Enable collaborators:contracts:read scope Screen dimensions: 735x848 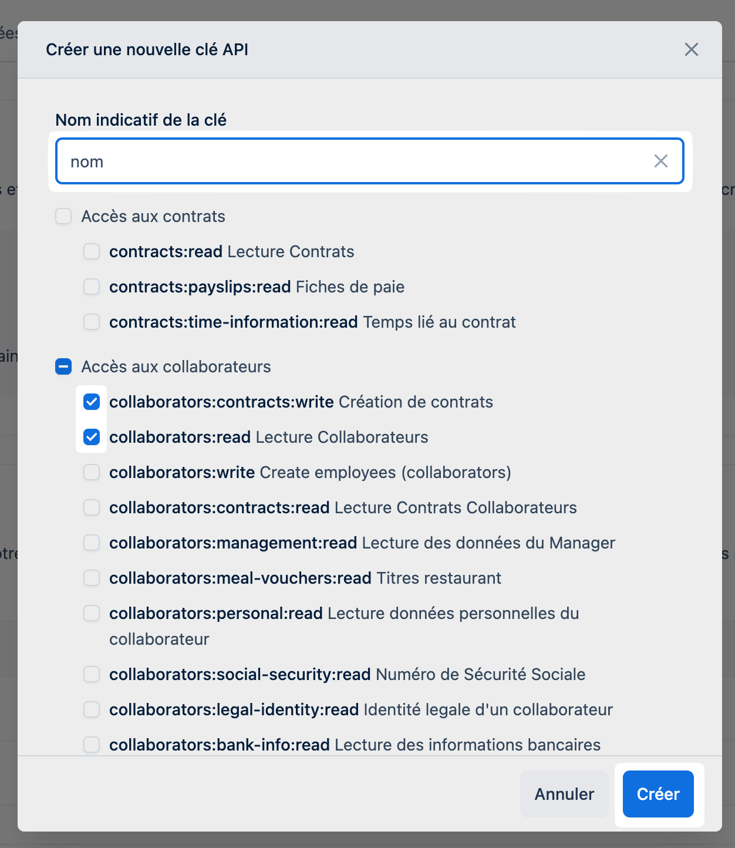pos(92,507)
